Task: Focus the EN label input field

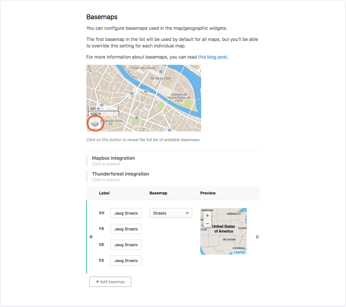Action: (126, 213)
